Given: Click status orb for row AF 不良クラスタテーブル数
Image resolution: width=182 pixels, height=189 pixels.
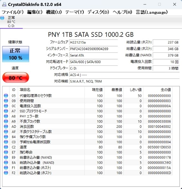Looking at the screenshot, I should (x=6, y=132).
